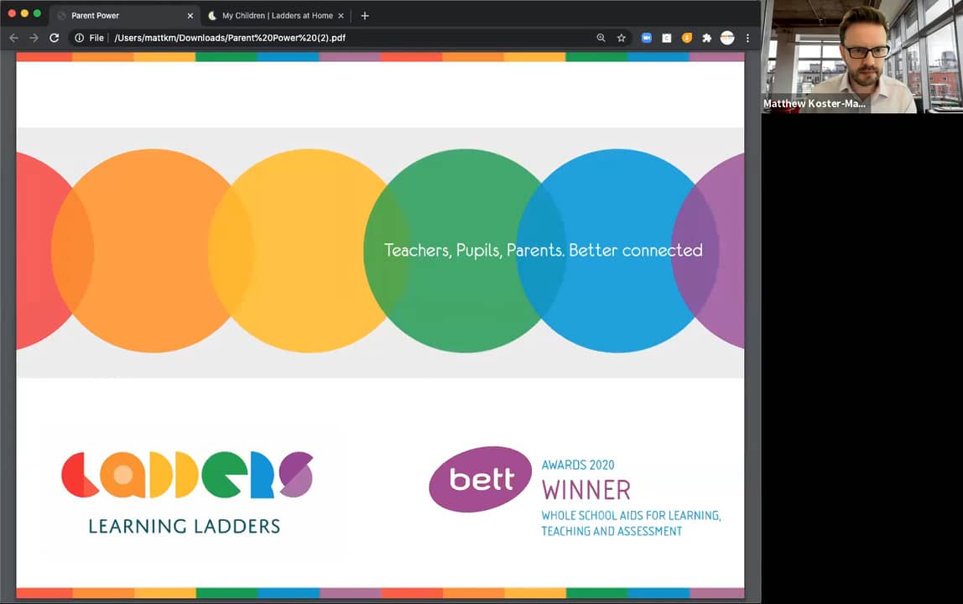The width and height of the screenshot is (963, 604).
Task: Close the My Children Ladders at Home tab
Action: pyautogui.click(x=341, y=16)
